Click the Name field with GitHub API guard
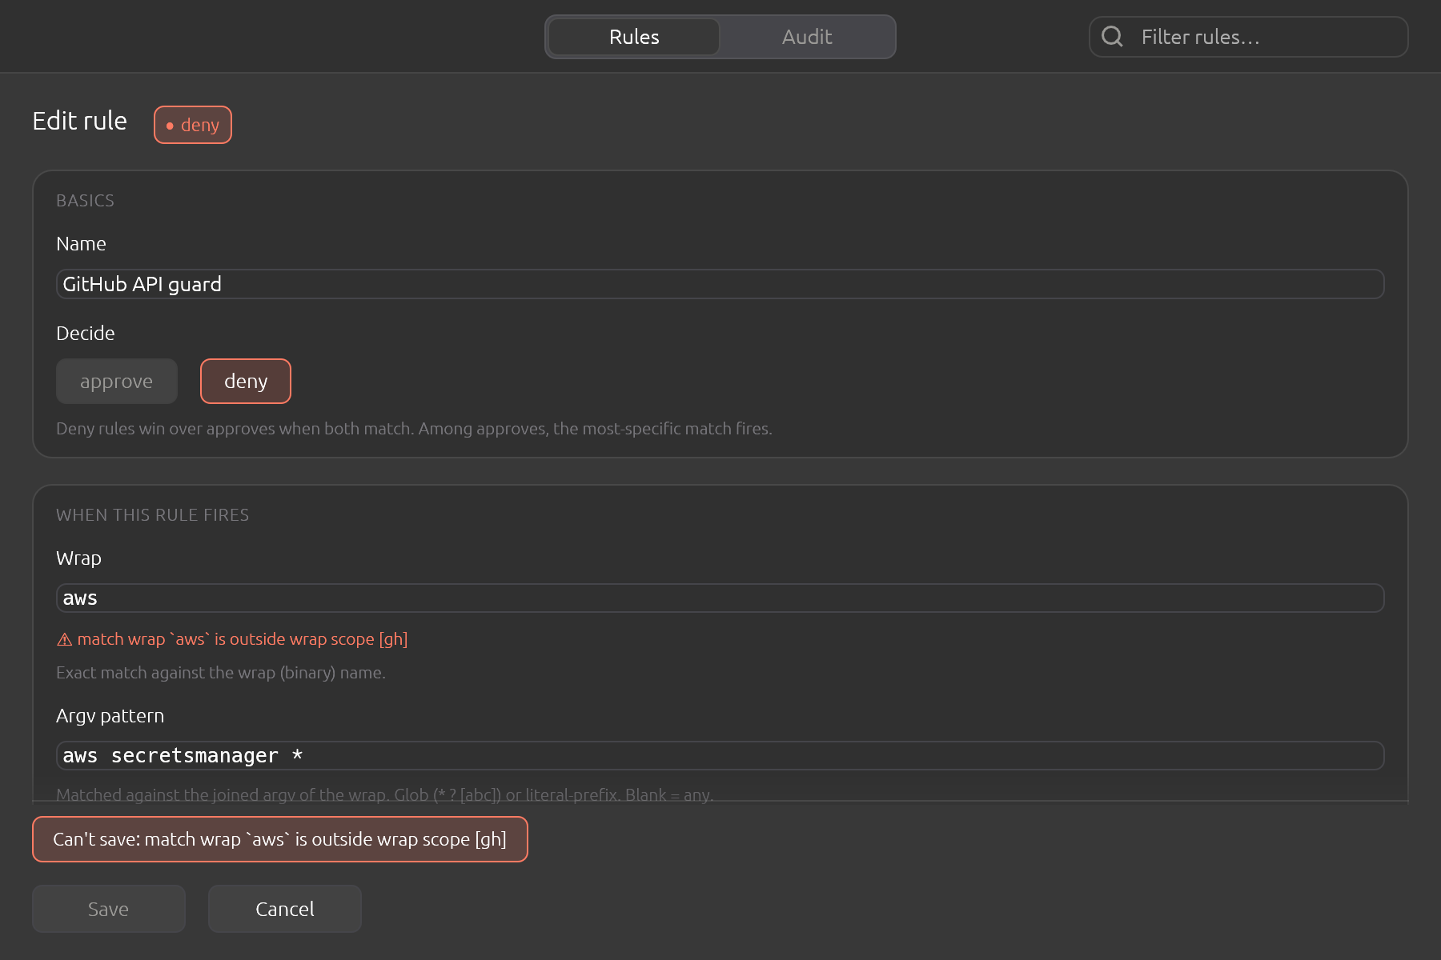The image size is (1441, 960). pos(720,284)
